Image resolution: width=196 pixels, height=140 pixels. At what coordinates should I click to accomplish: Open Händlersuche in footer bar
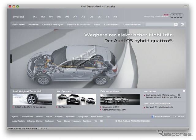coord(28,117)
